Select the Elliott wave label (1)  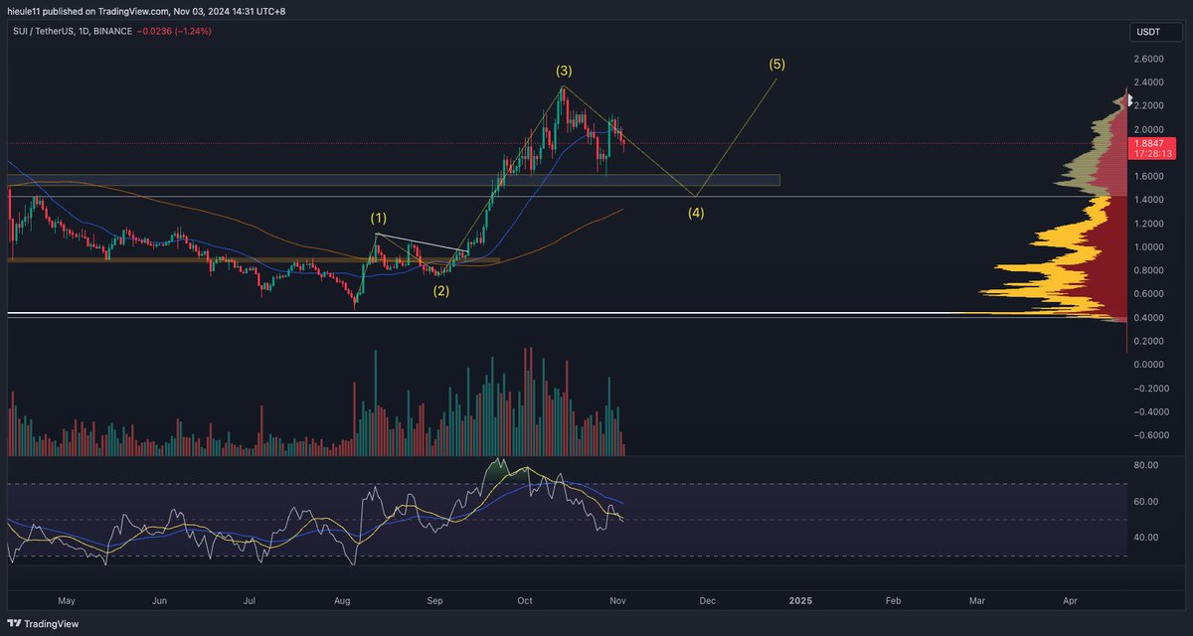pos(379,217)
